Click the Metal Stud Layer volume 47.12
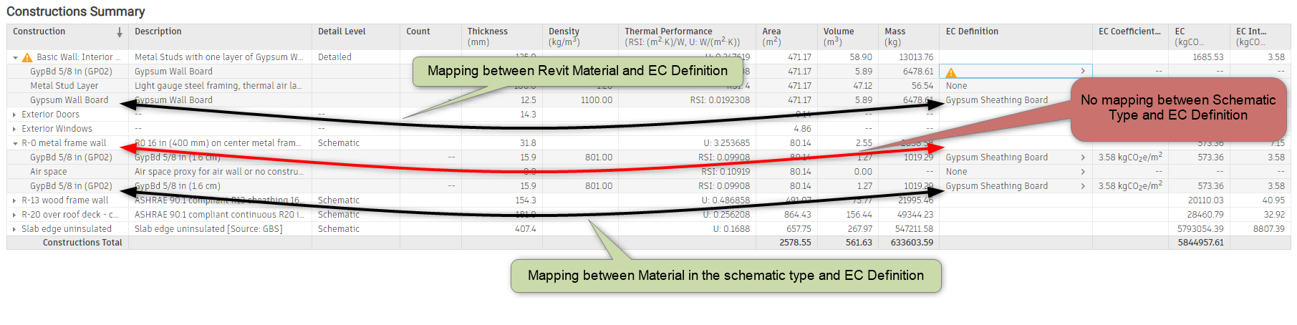The image size is (1297, 325). tap(863, 86)
